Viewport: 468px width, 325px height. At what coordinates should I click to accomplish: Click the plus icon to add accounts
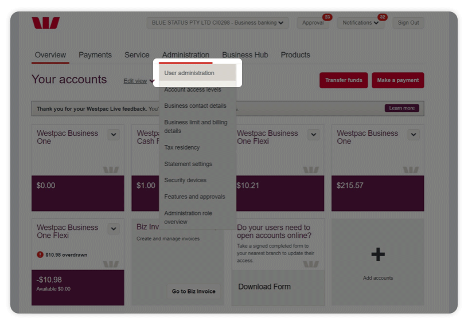pos(378,254)
